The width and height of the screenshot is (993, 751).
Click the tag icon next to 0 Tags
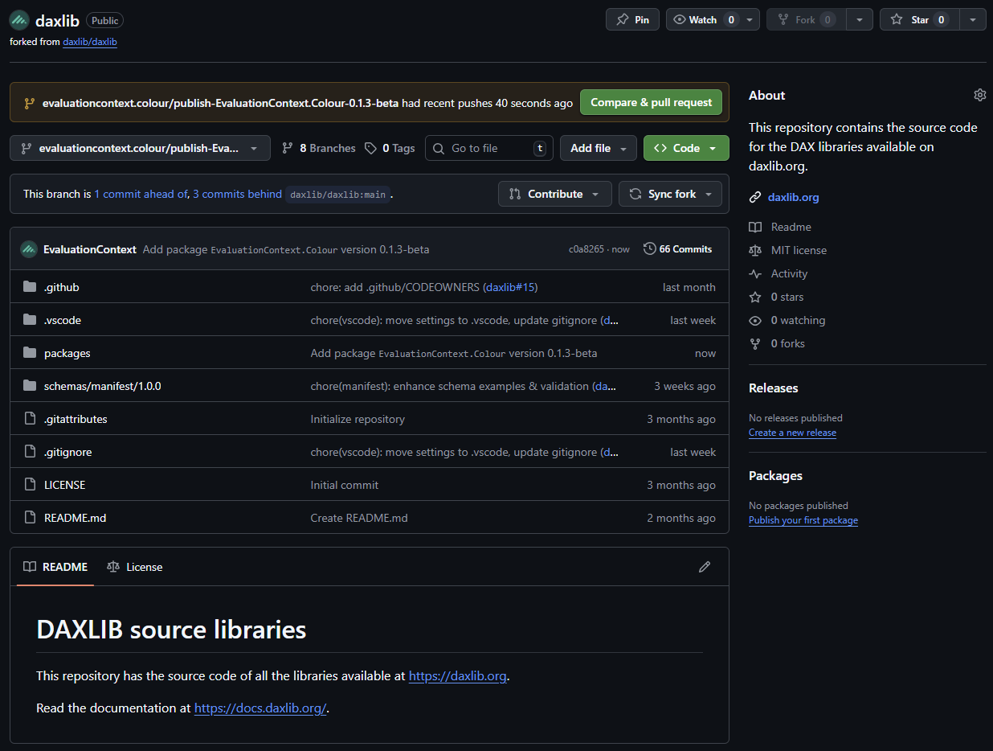point(370,148)
